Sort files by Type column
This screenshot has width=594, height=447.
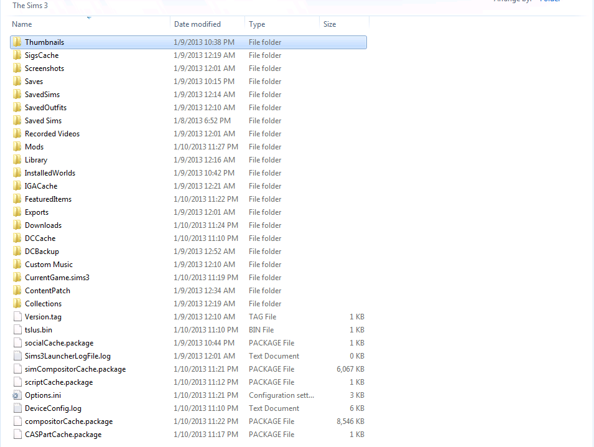point(256,24)
